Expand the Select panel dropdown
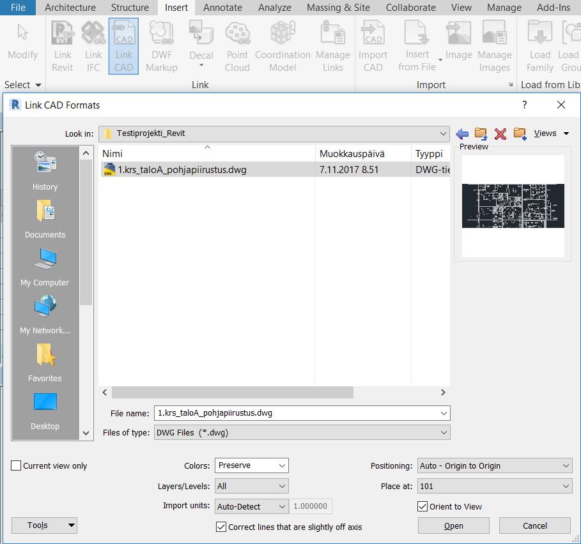581x544 pixels. [x=22, y=85]
